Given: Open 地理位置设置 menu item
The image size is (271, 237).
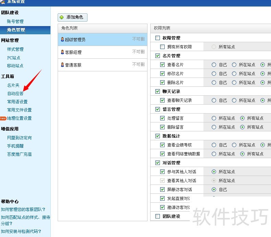Looking at the screenshot, I should (20, 118).
